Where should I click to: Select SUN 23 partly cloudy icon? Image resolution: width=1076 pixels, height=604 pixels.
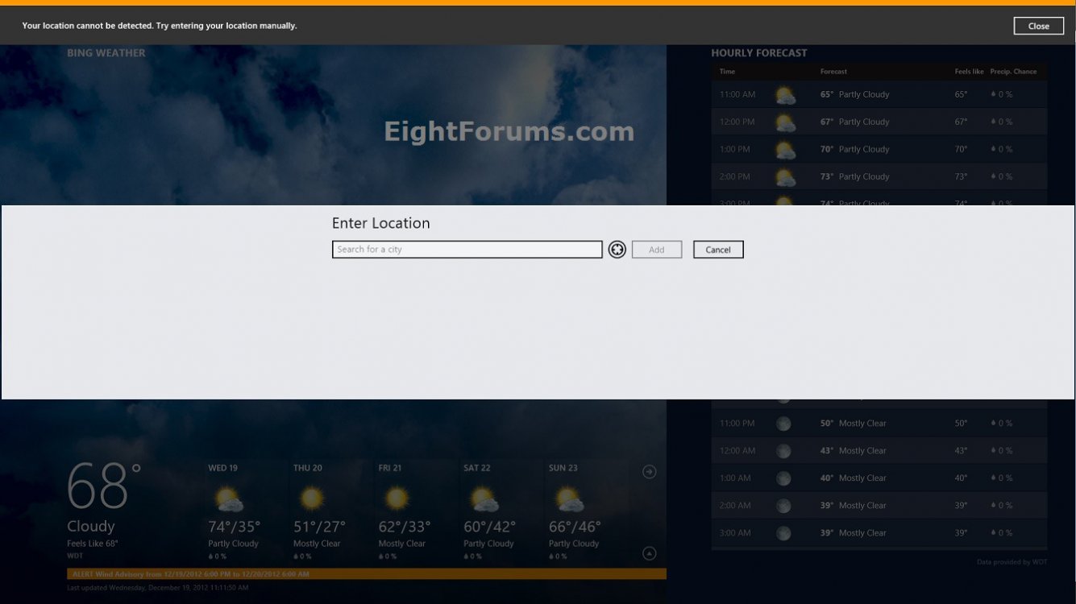569,499
